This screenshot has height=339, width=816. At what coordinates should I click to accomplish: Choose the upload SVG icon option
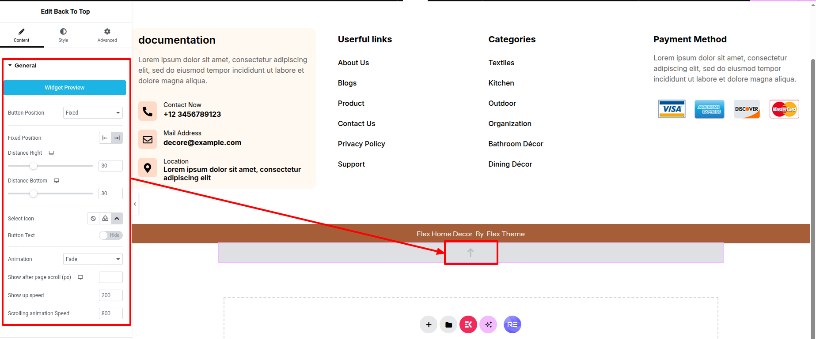click(x=105, y=219)
